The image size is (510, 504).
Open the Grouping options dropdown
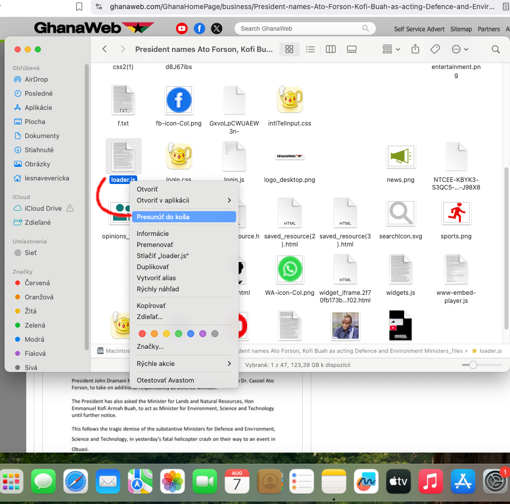(391, 49)
